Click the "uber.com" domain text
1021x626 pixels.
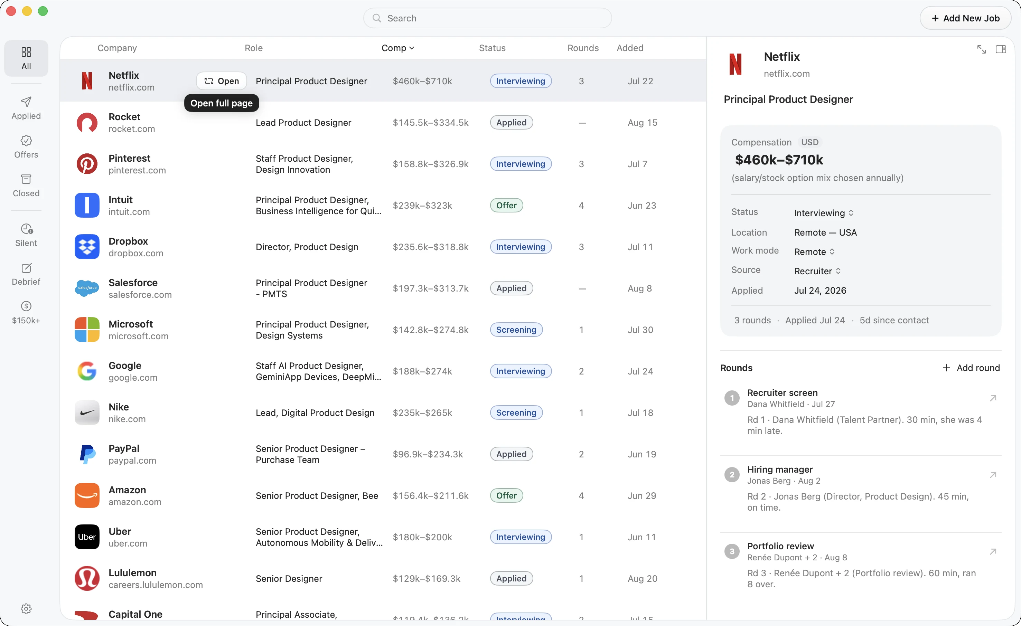click(128, 543)
